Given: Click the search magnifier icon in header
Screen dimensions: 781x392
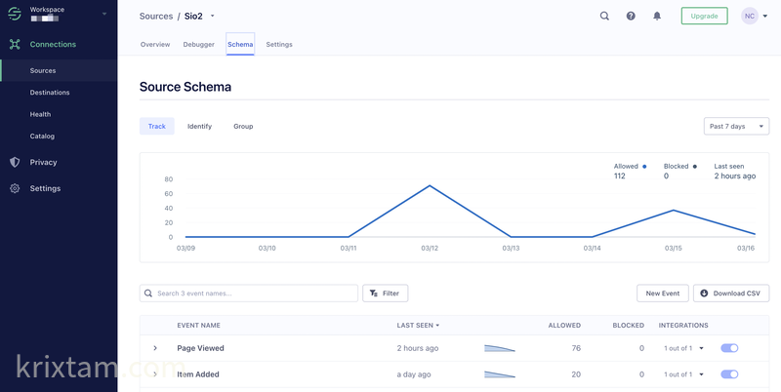Looking at the screenshot, I should 605,17.
